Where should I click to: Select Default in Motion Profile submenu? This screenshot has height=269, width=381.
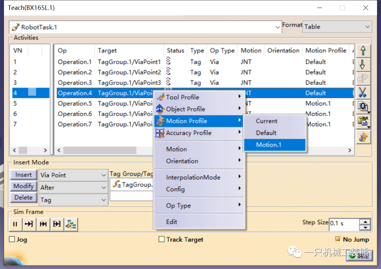274,133
